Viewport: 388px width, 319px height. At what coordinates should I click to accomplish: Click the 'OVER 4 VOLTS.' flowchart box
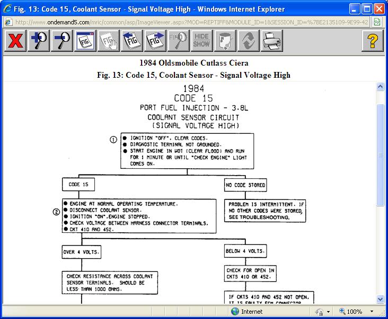tap(82, 252)
